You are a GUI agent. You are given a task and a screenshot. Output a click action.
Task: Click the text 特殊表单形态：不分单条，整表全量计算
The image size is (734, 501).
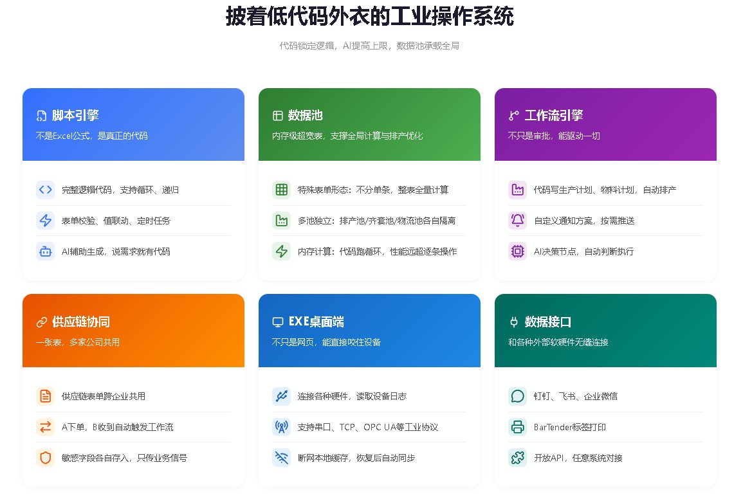[373, 190]
